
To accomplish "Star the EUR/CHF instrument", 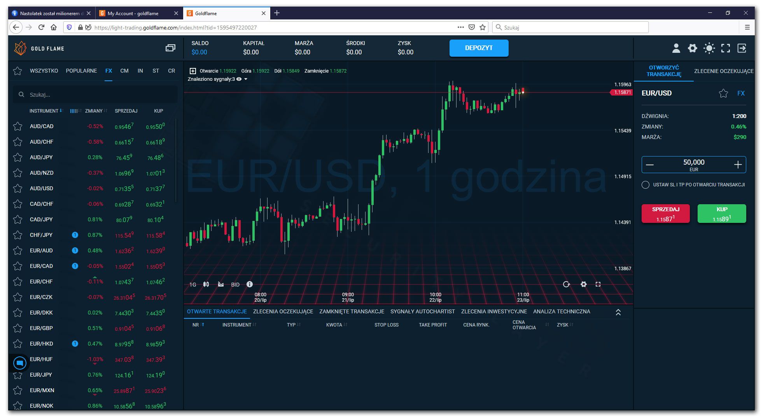I will 17,281.
